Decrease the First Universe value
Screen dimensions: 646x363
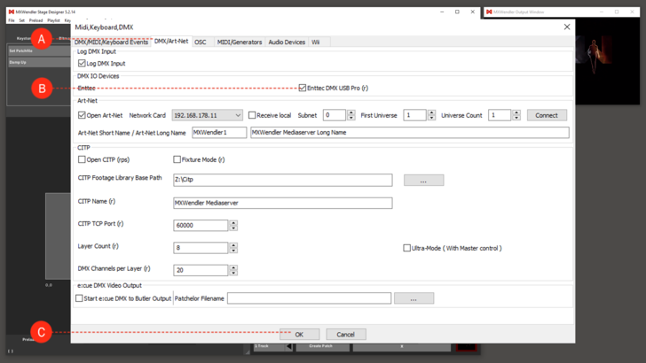tap(431, 118)
